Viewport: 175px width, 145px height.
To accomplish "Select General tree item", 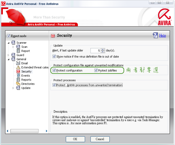I will coord(21,59).
